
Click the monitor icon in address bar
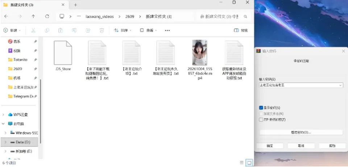[x=62, y=16]
